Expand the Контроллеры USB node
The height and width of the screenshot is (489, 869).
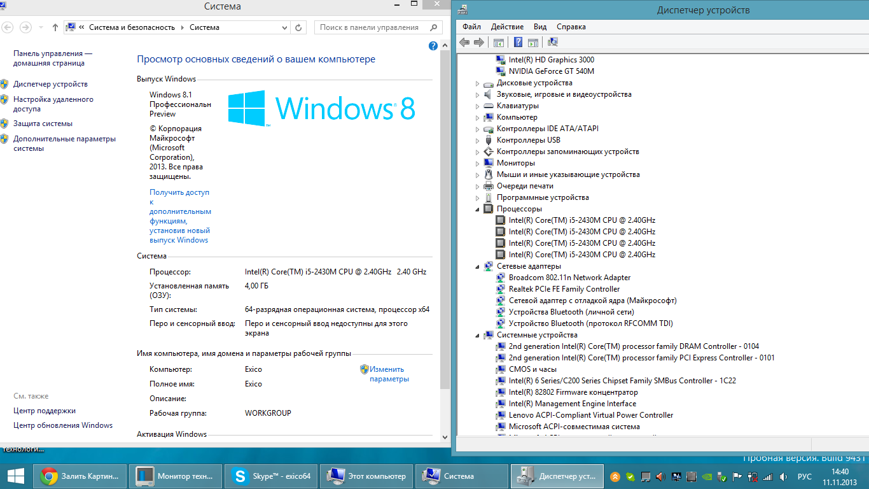click(x=478, y=141)
